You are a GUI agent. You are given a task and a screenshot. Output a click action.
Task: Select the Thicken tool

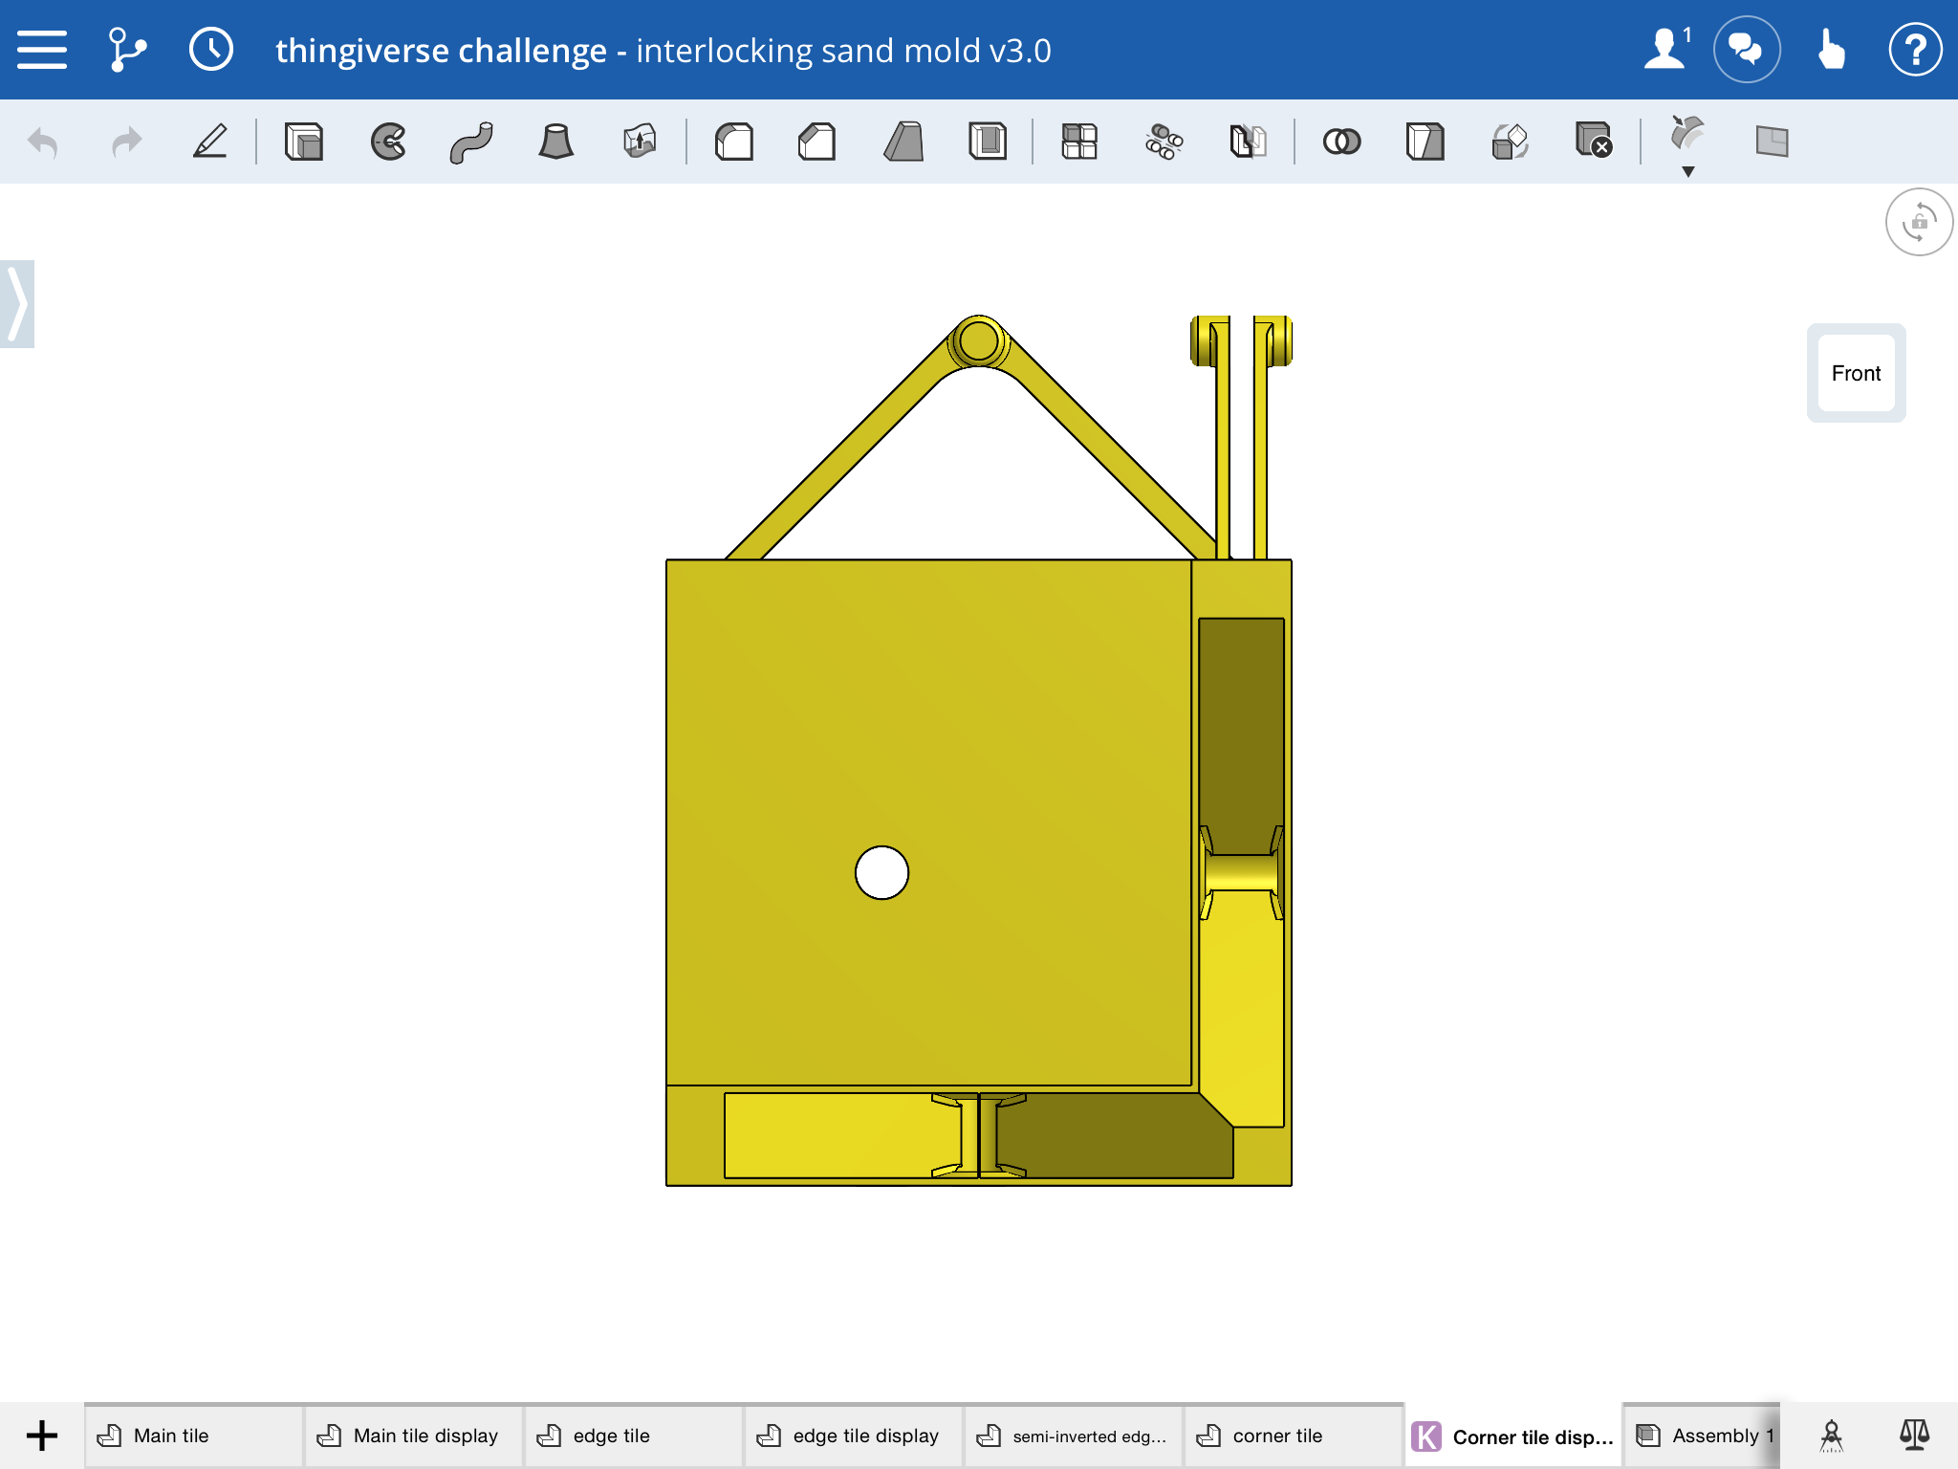click(x=640, y=142)
